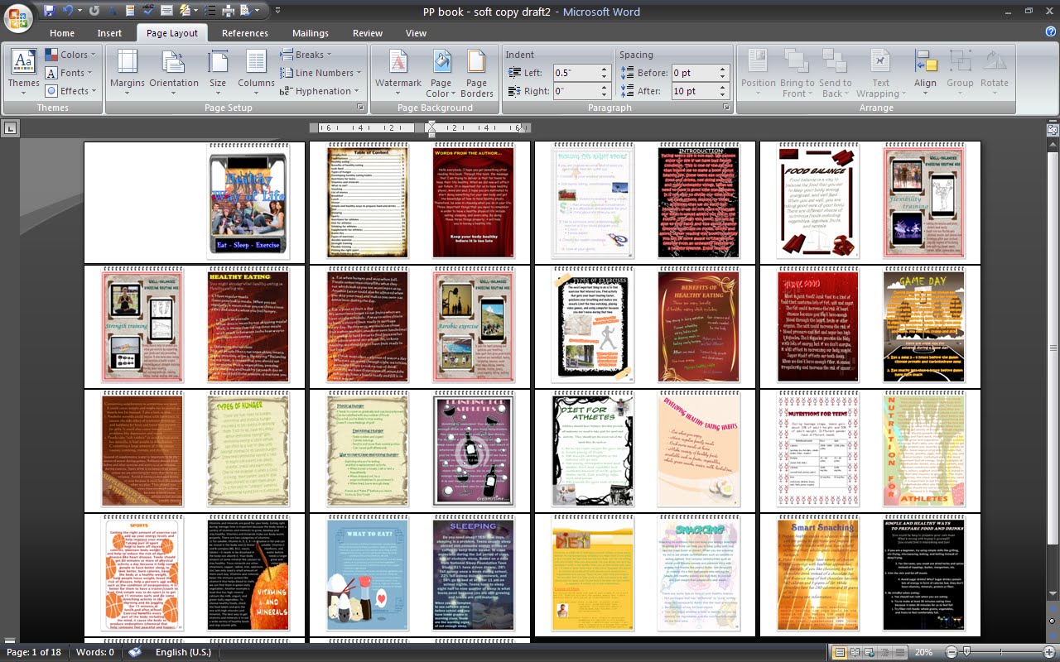Go to the Review tab
This screenshot has height=662, width=1060.
pos(368,33)
